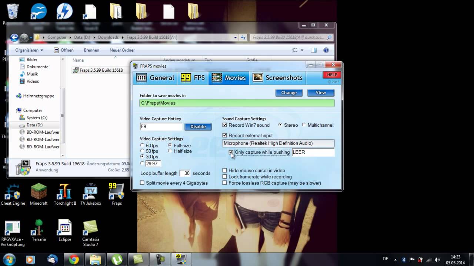Open the Torchlight II desktop icon
Viewport: 474px width, 266px height.
[x=65, y=194]
